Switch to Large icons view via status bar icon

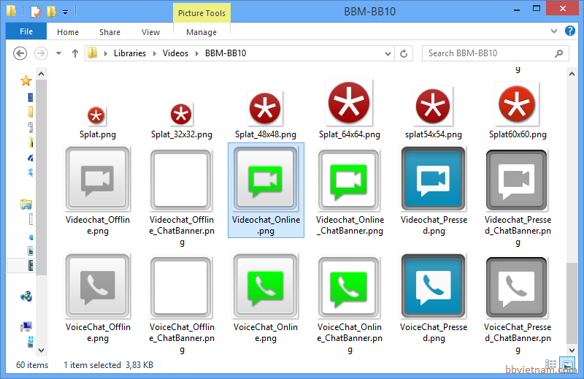568,364
